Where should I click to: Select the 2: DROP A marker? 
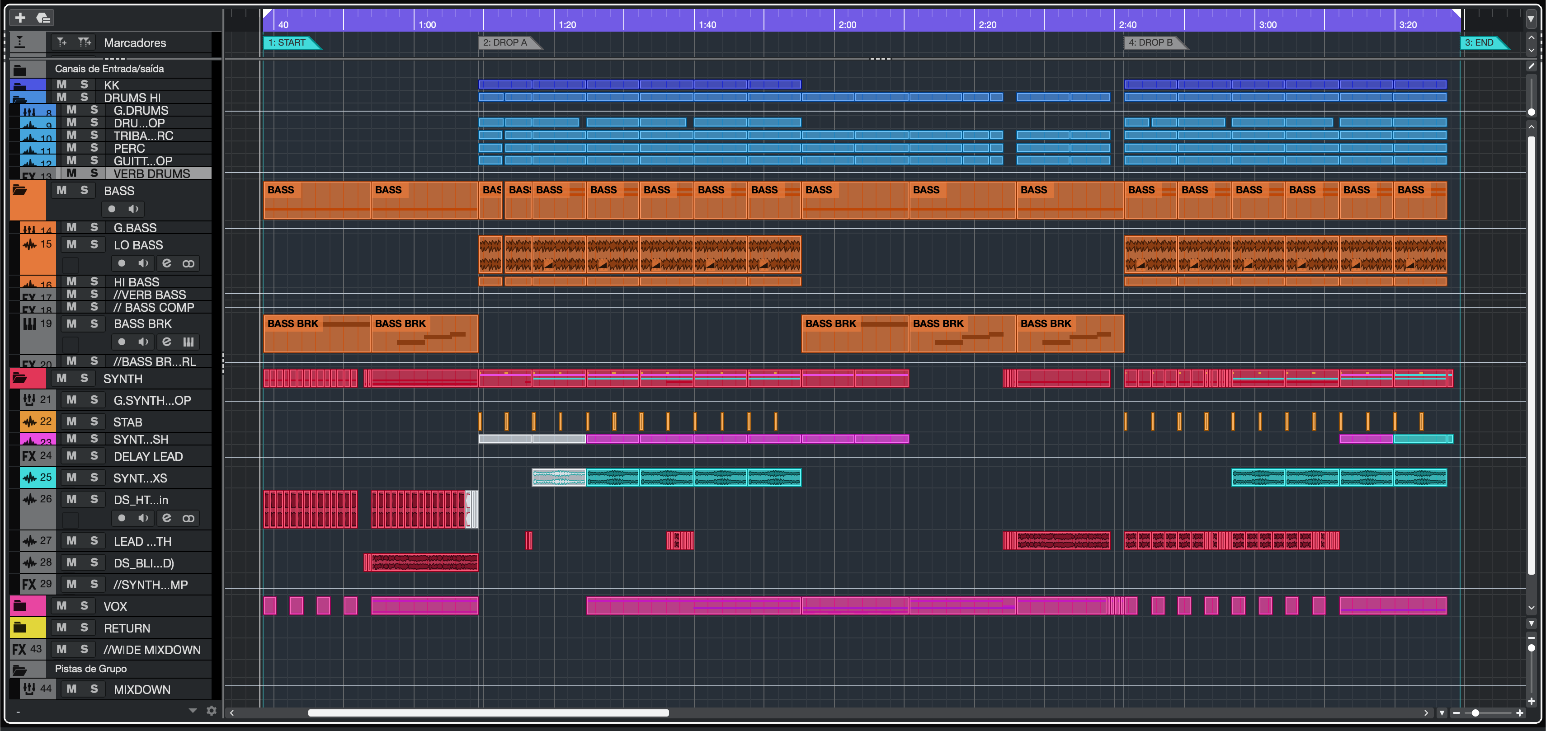(x=509, y=42)
